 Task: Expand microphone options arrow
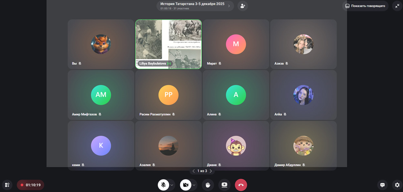172,185
